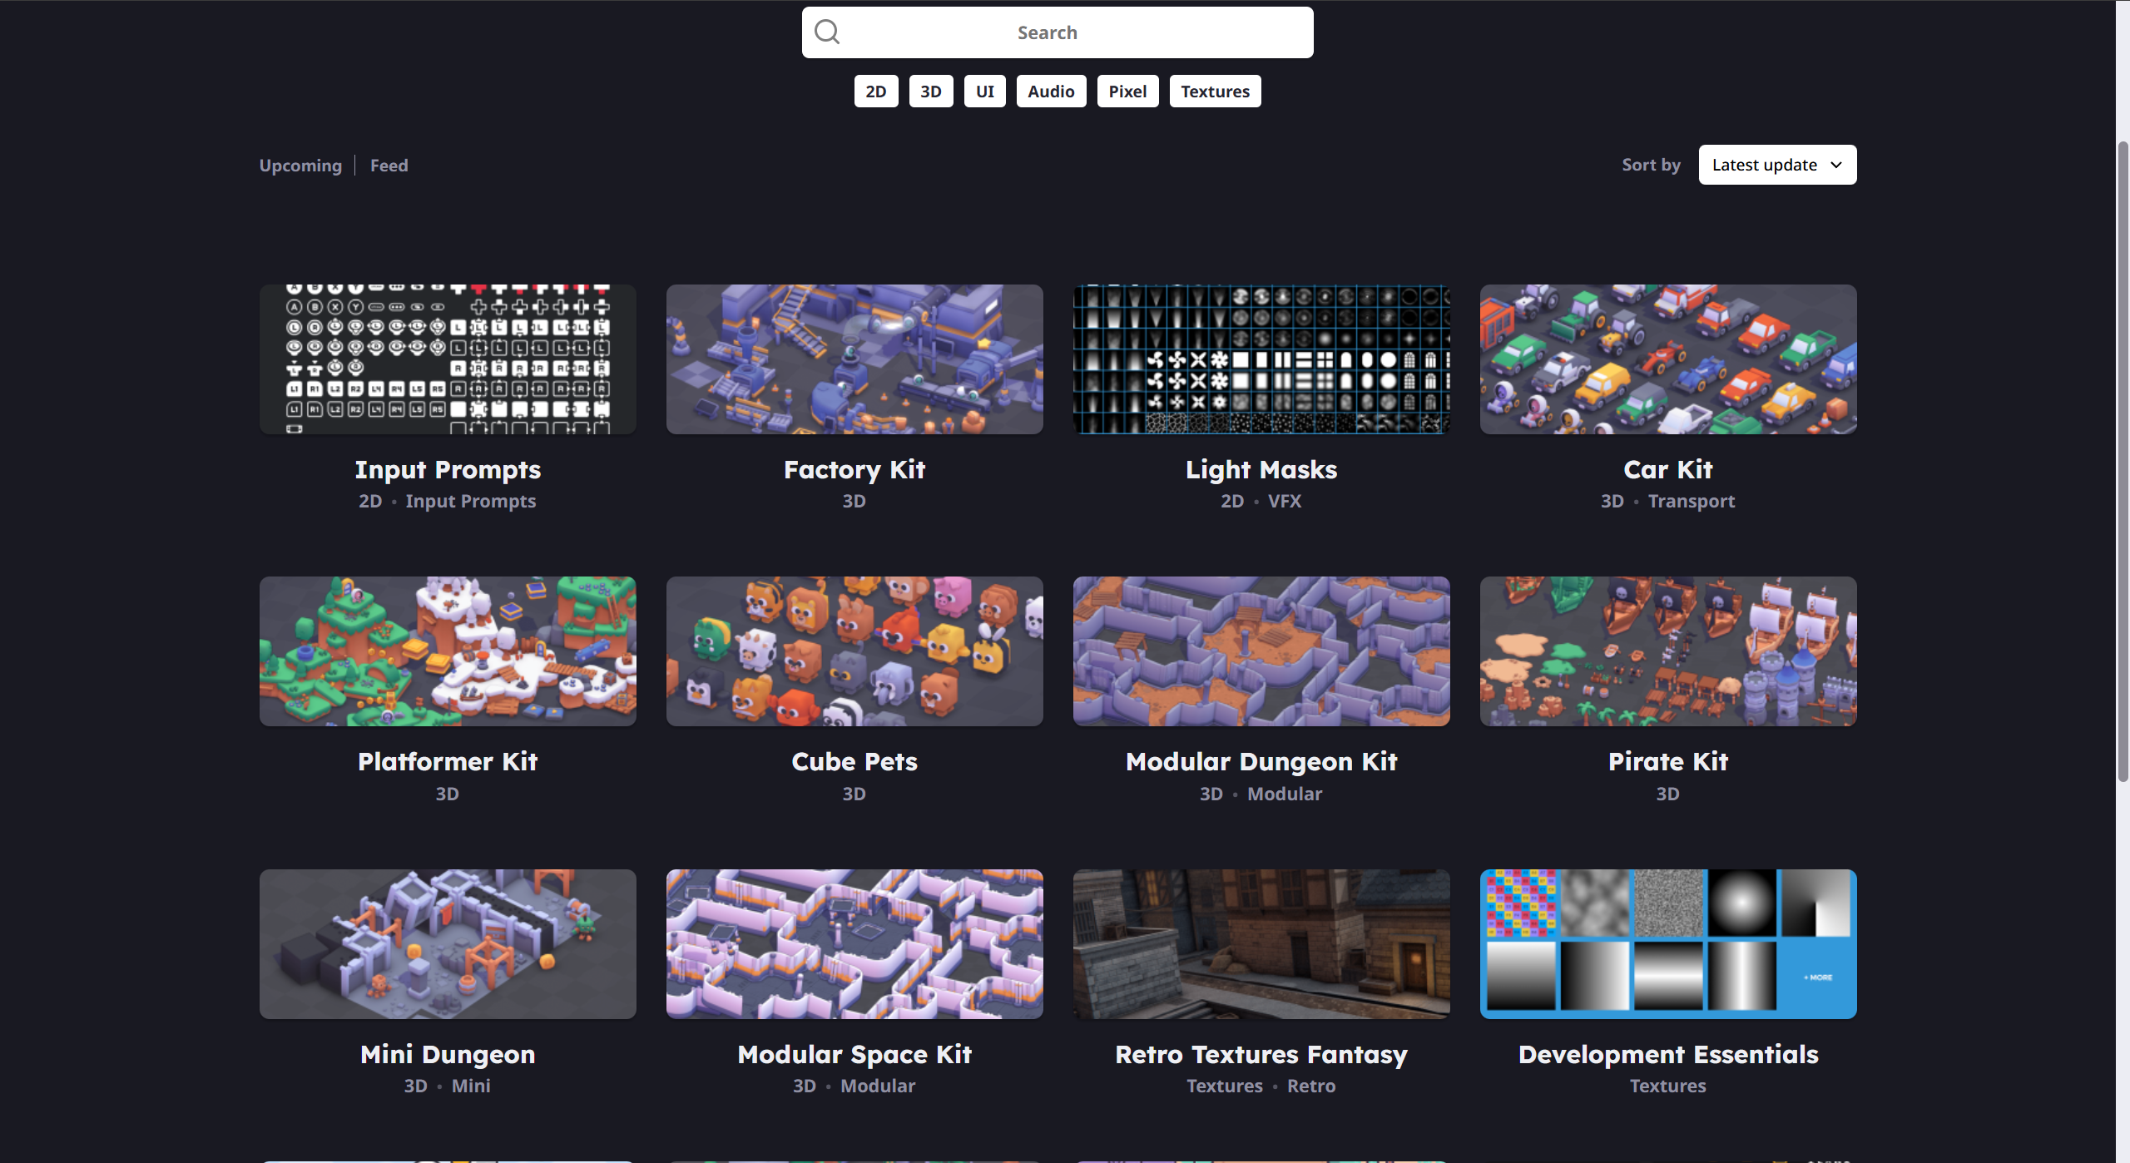Click the vertical page scrollbar
Screen dimensions: 2130x1163
pos(2123,462)
